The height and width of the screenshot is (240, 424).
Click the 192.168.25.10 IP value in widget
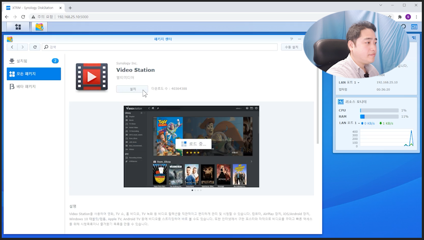[387, 82]
